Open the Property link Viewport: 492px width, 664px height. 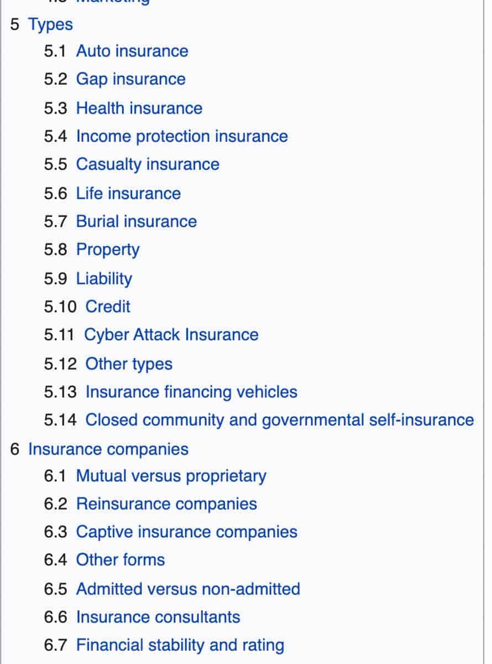coord(108,250)
